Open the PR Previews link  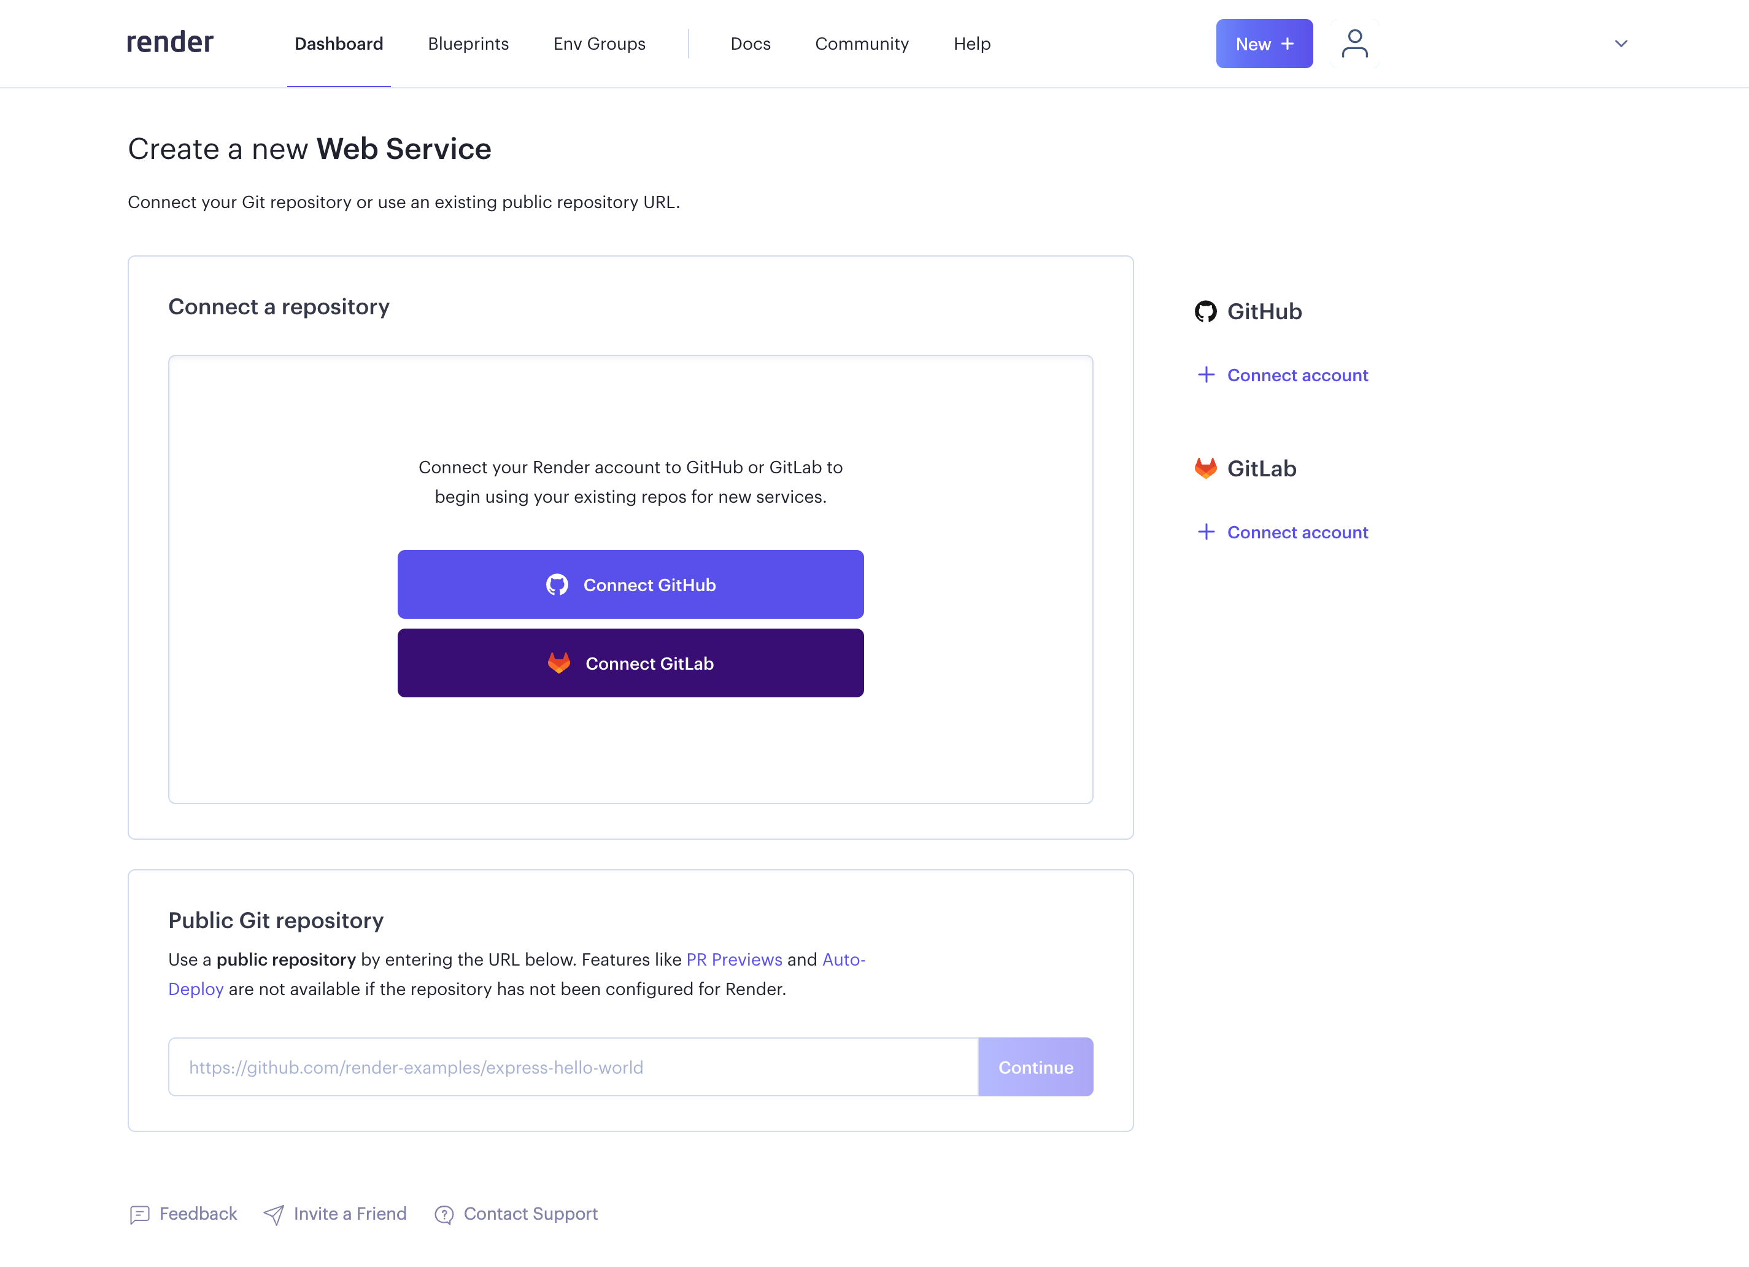pos(733,959)
